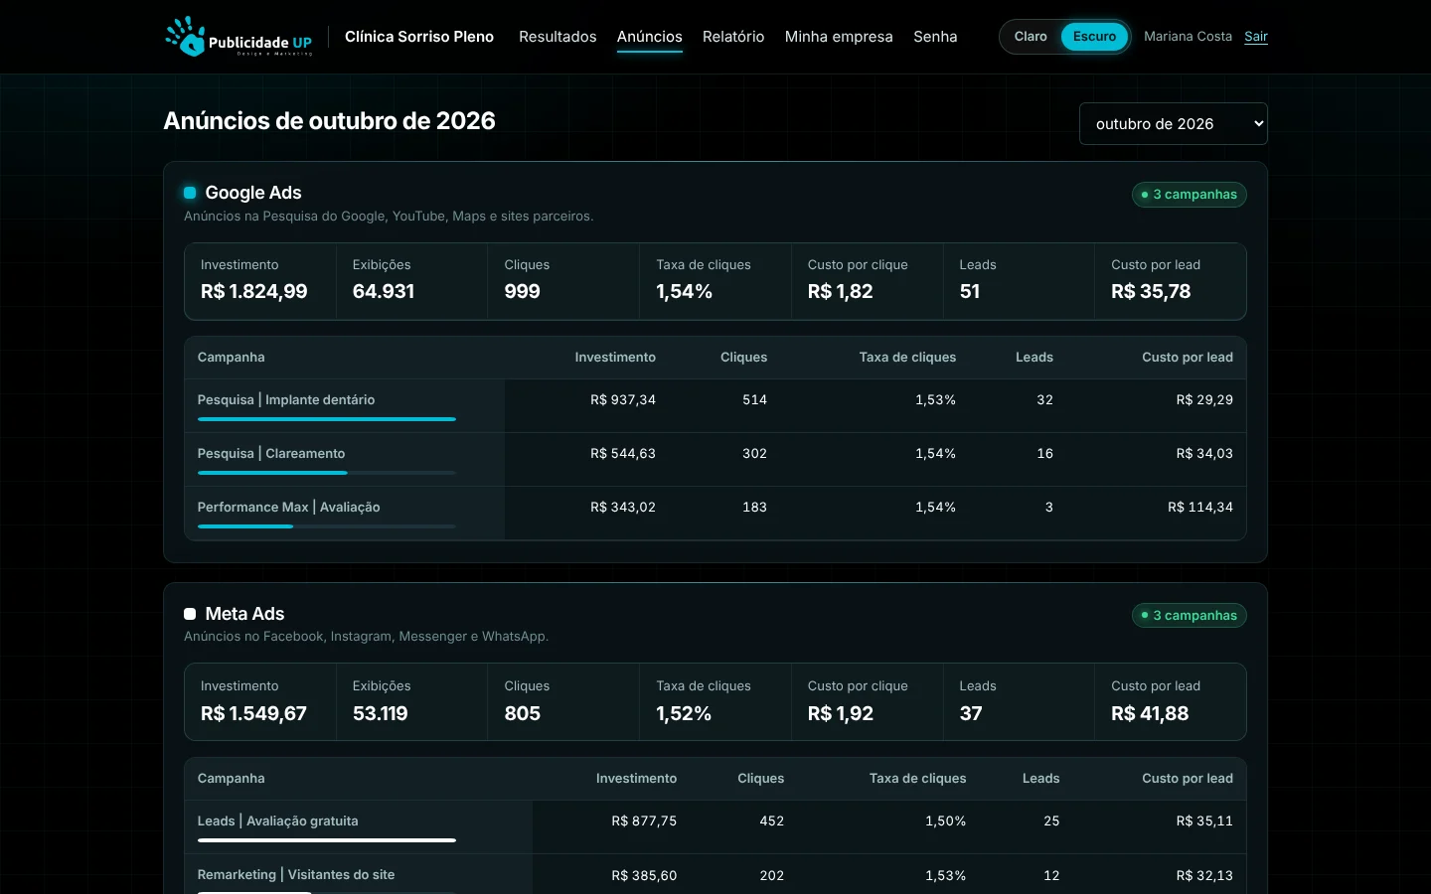Screen dimensions: 1431x894
Task: Select the Pesquisa | Implante dentário campaign name
Action: [286, 400]
